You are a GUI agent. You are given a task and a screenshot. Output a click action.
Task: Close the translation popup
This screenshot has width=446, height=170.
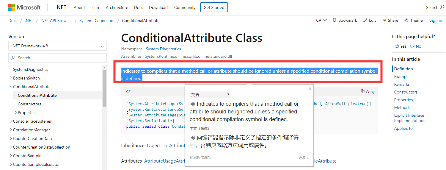[310, 88]
